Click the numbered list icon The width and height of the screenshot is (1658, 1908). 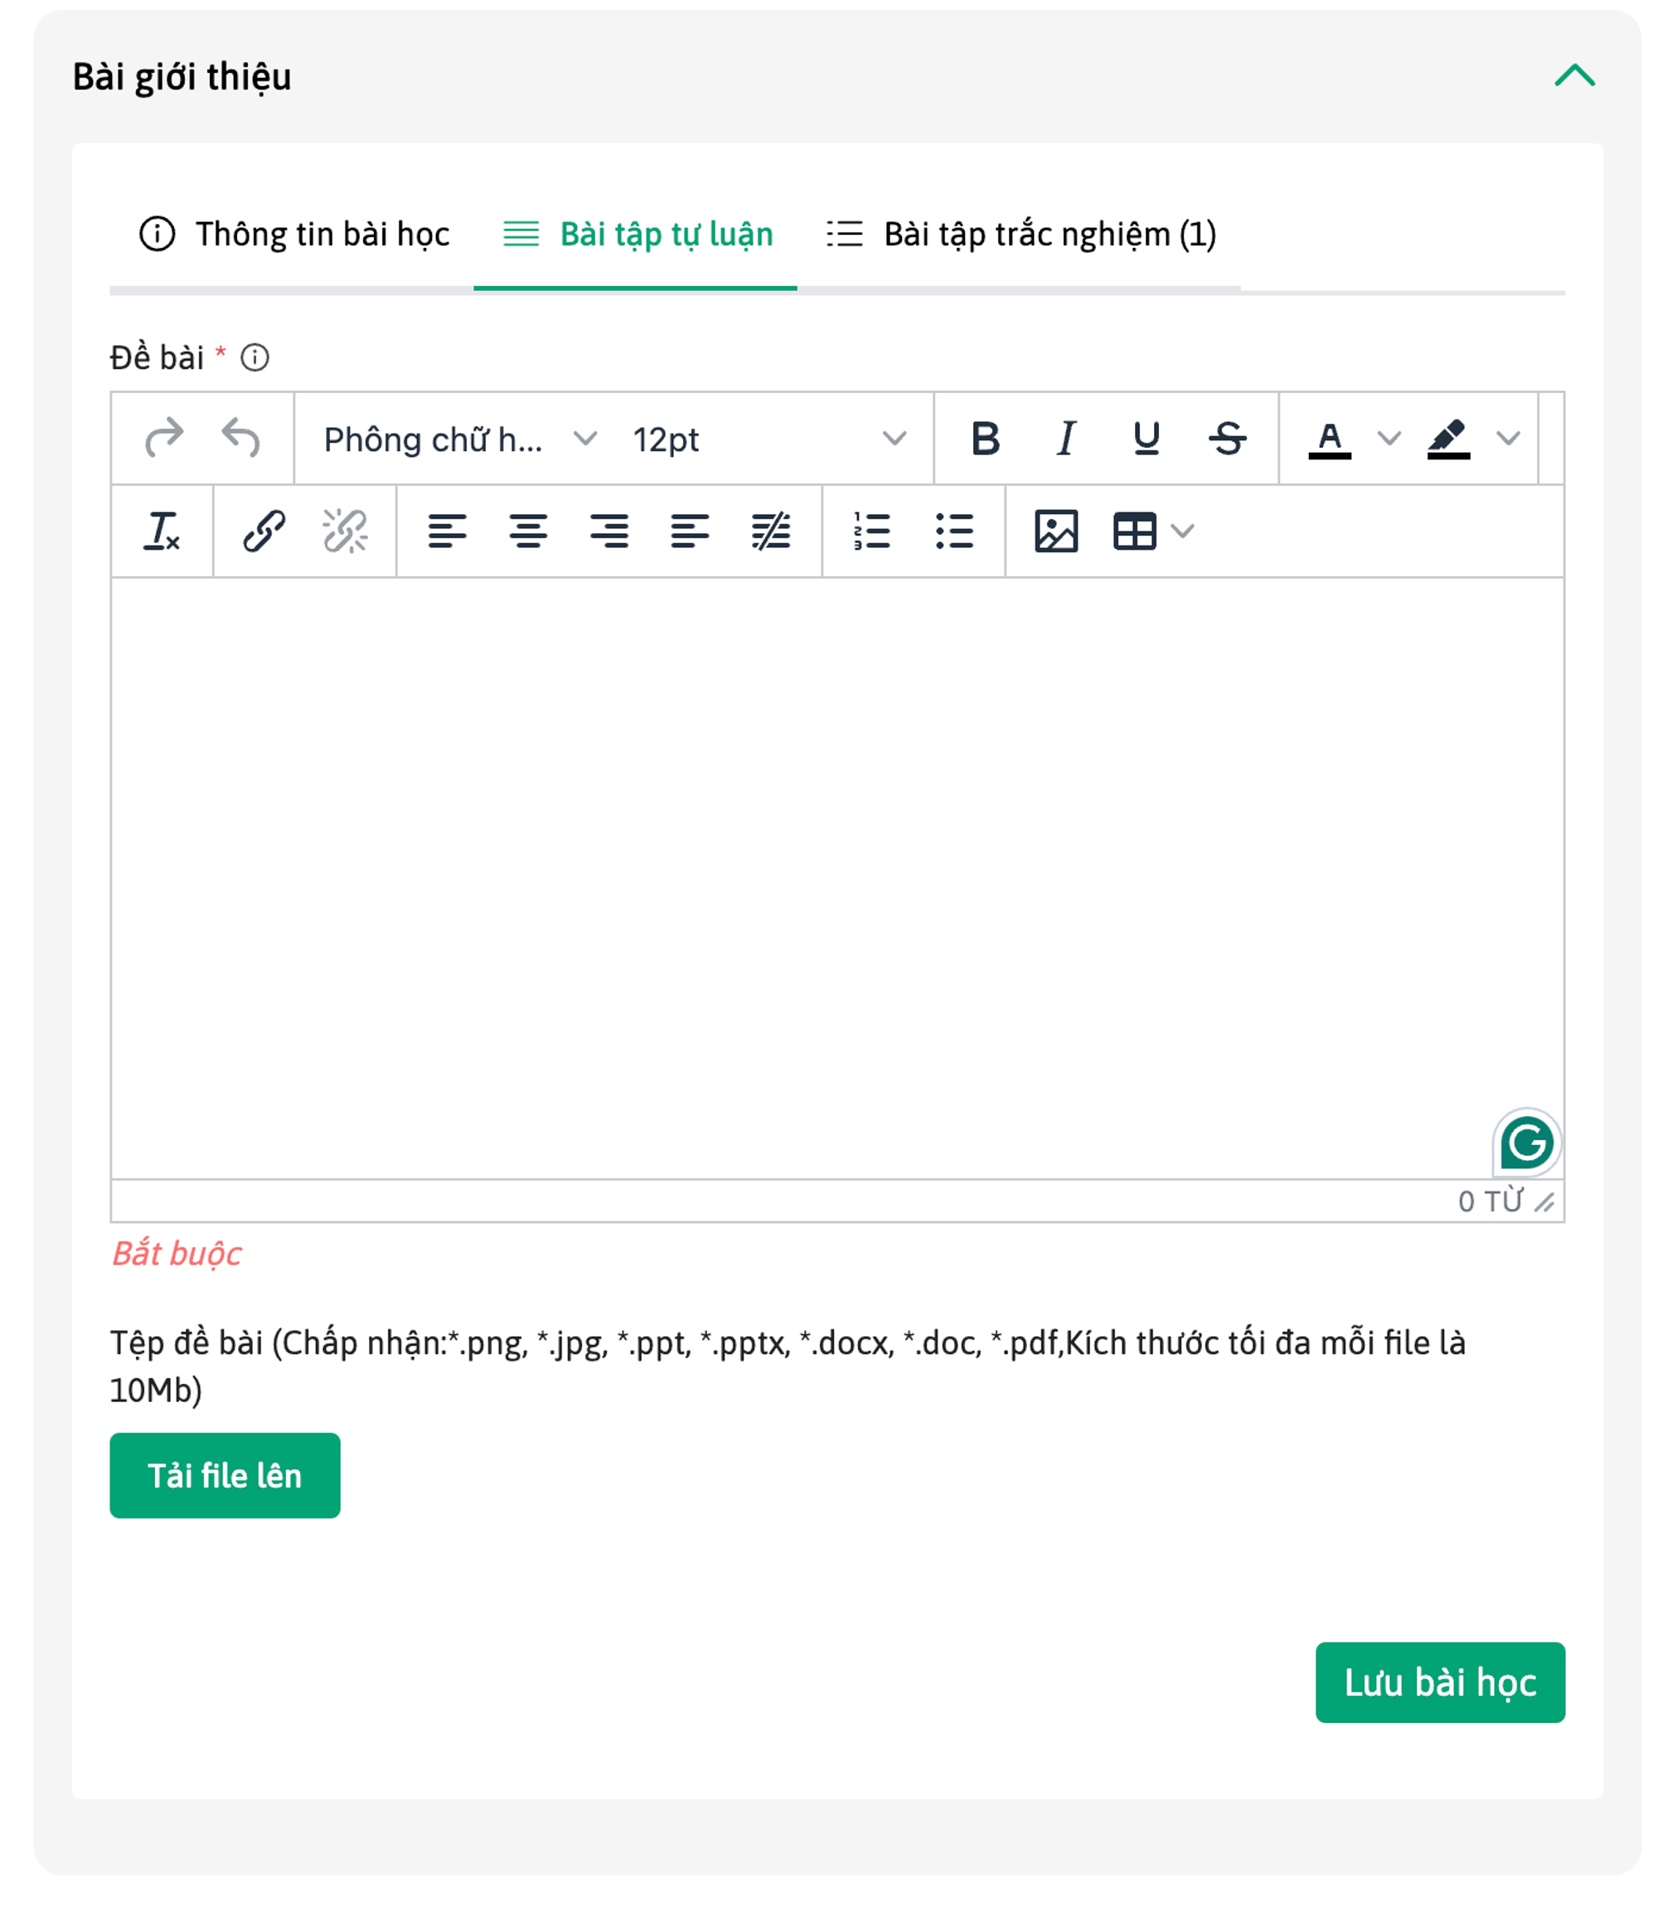point(871,532)
